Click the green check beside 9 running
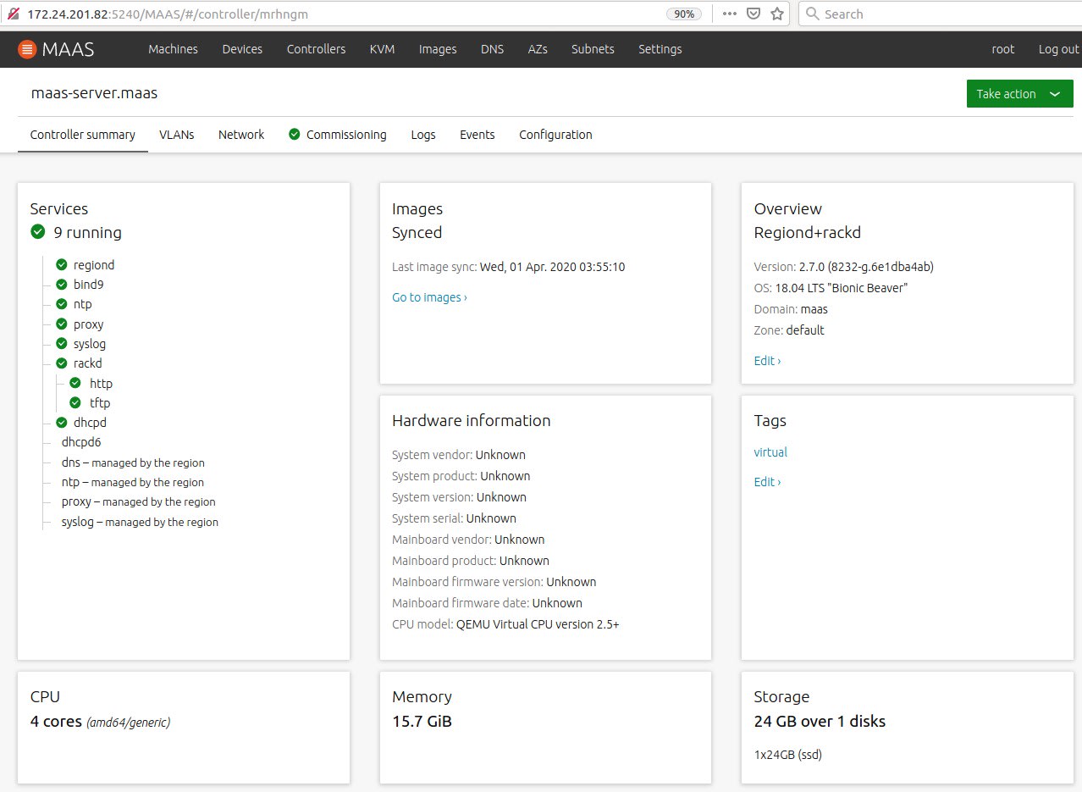The height and width of the screenshot is (792, 1082). 37,232
